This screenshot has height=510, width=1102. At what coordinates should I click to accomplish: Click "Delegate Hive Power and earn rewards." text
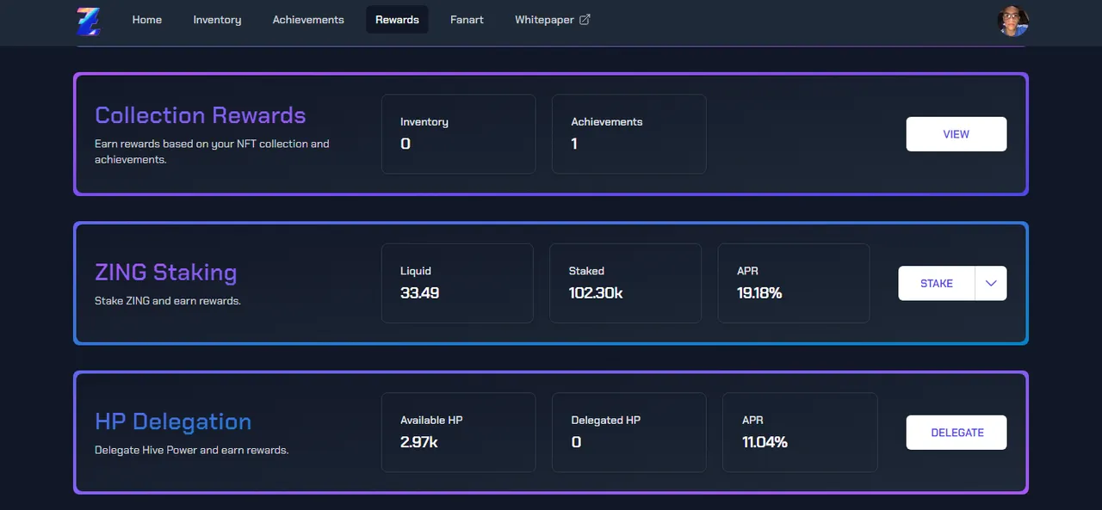191,450
